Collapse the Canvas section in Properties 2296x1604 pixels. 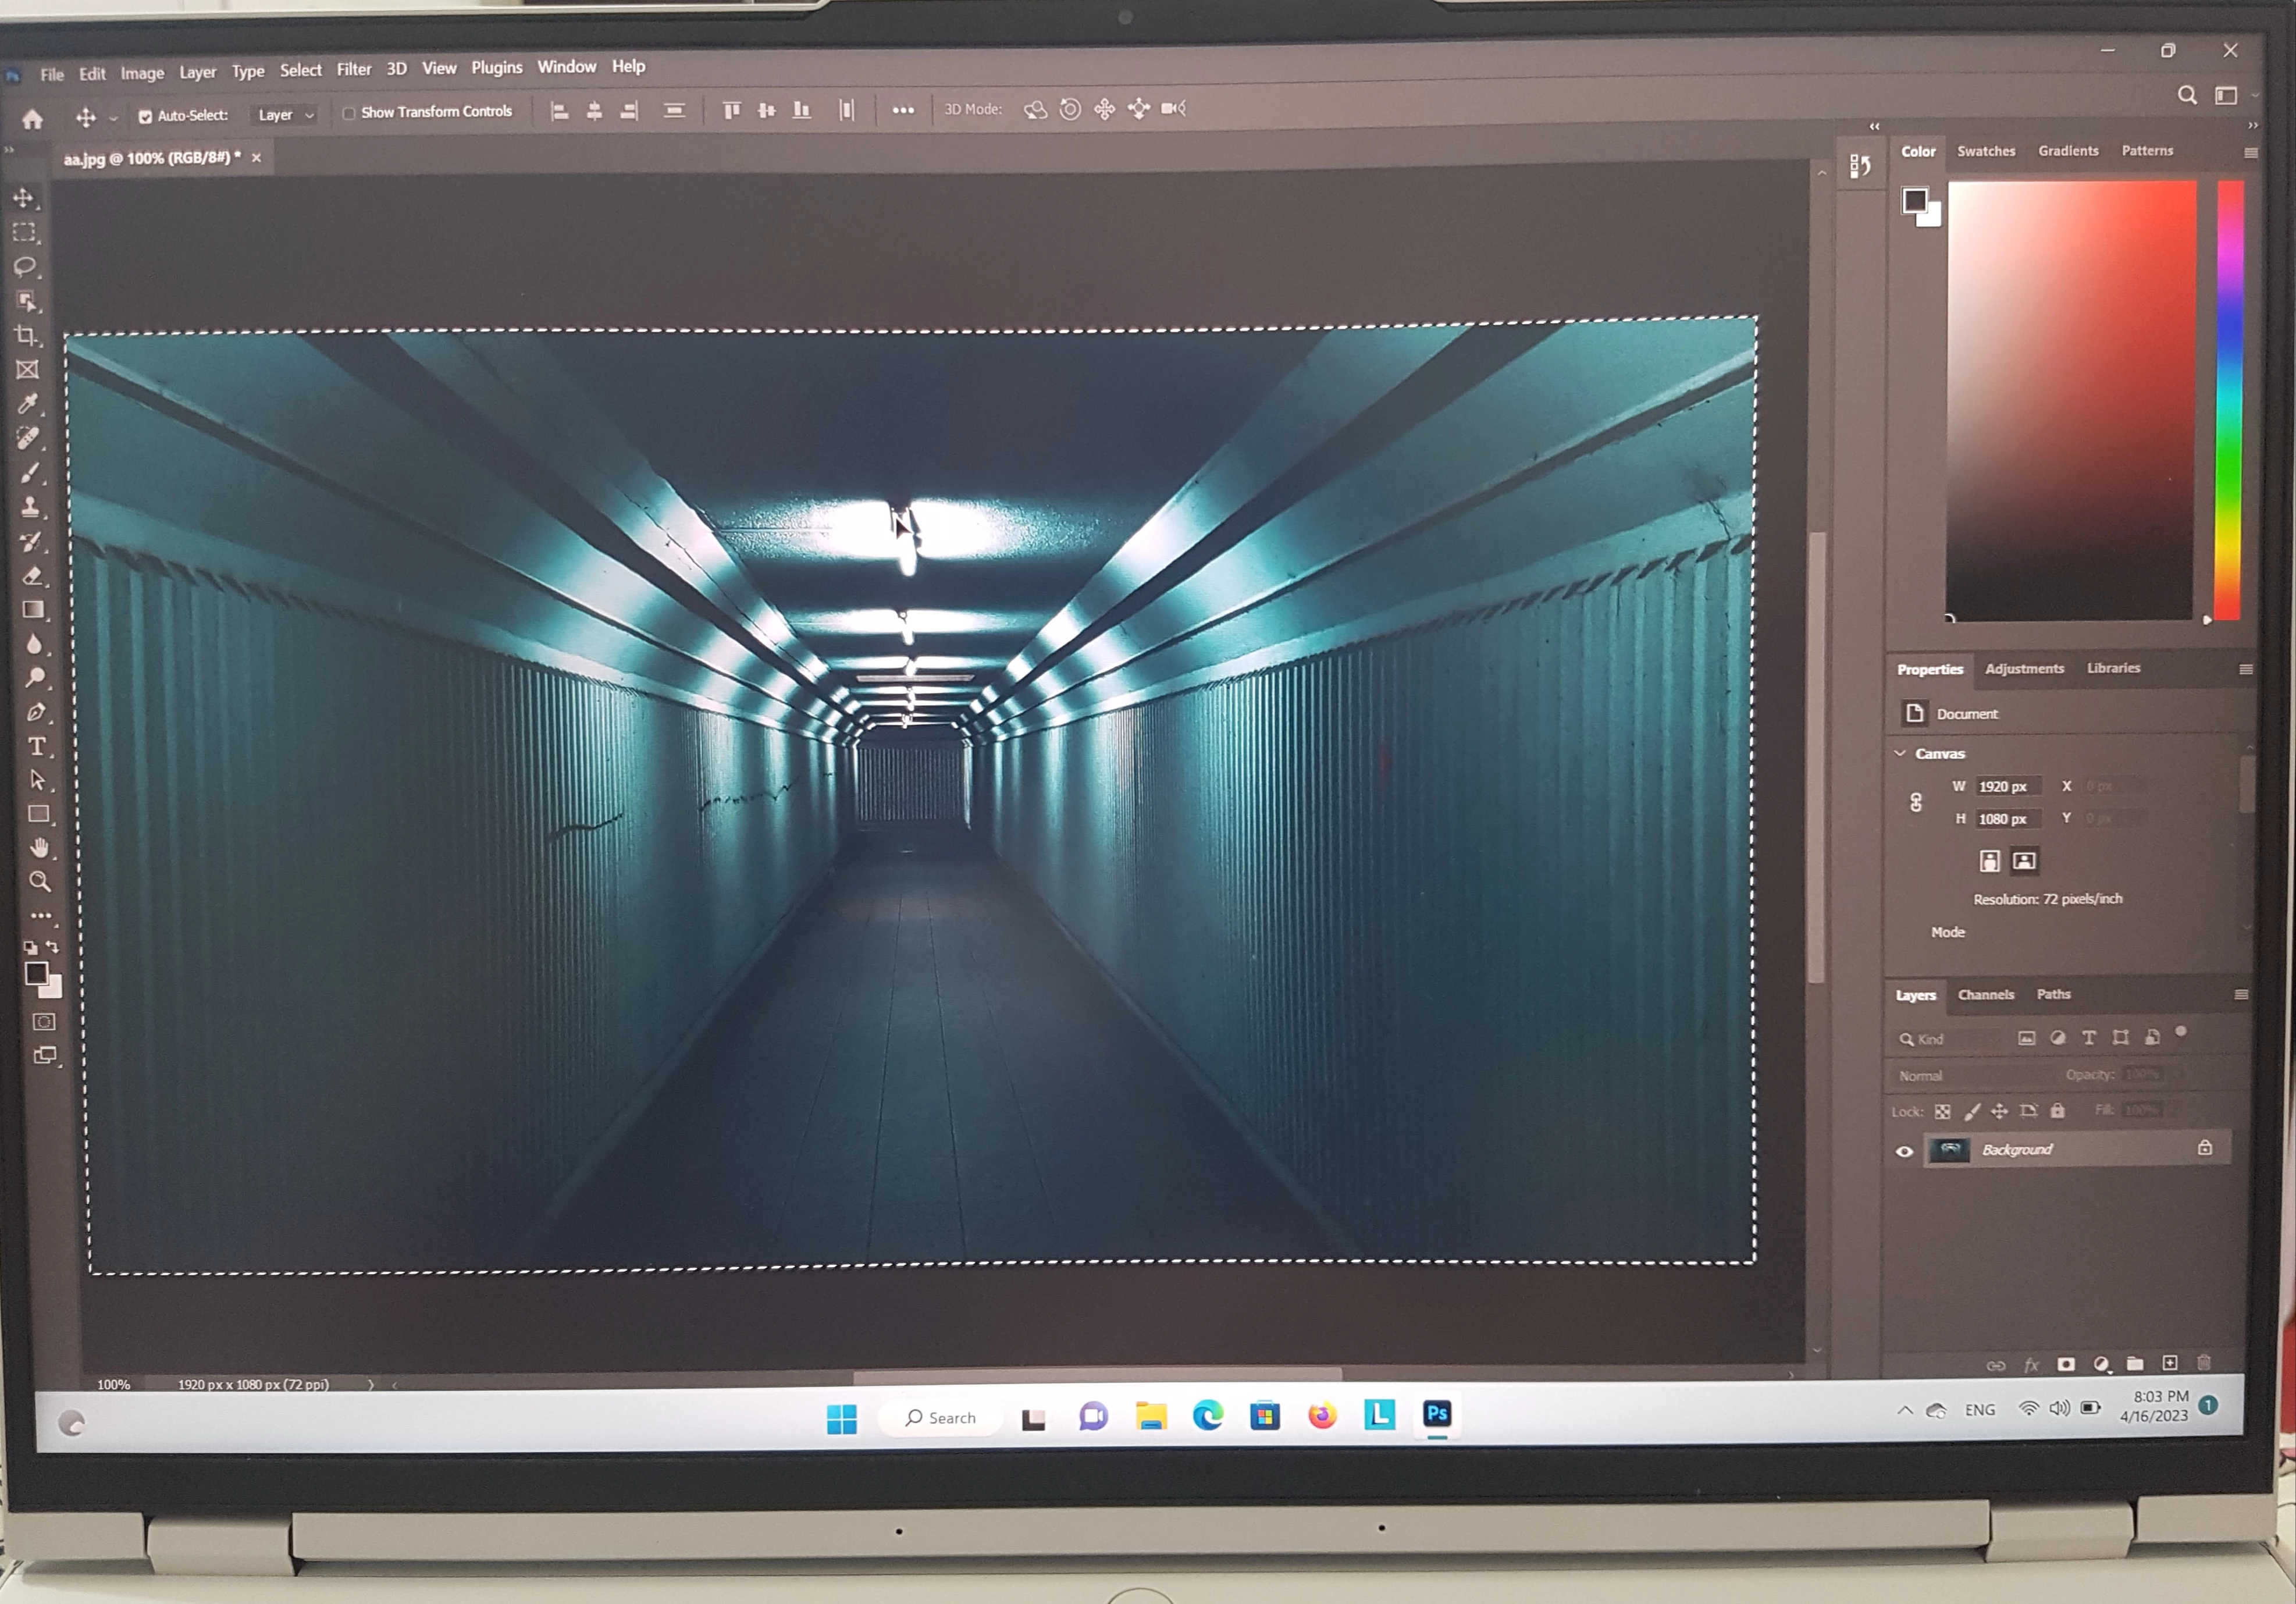click(x=1900, y=753)
